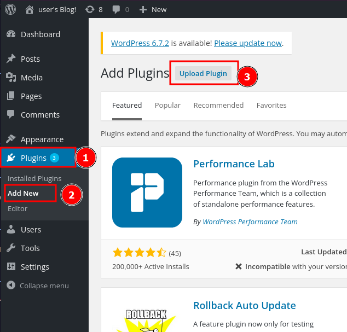Click the Rollback Auto Update plugin image
The image size is (347, 332).
[146, 321]
